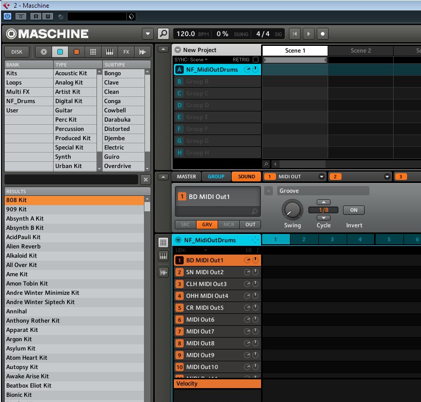Screen dimensions: 421x402
Task: Select the Patterns browser filter icon
Action: (x=93, y=52)
